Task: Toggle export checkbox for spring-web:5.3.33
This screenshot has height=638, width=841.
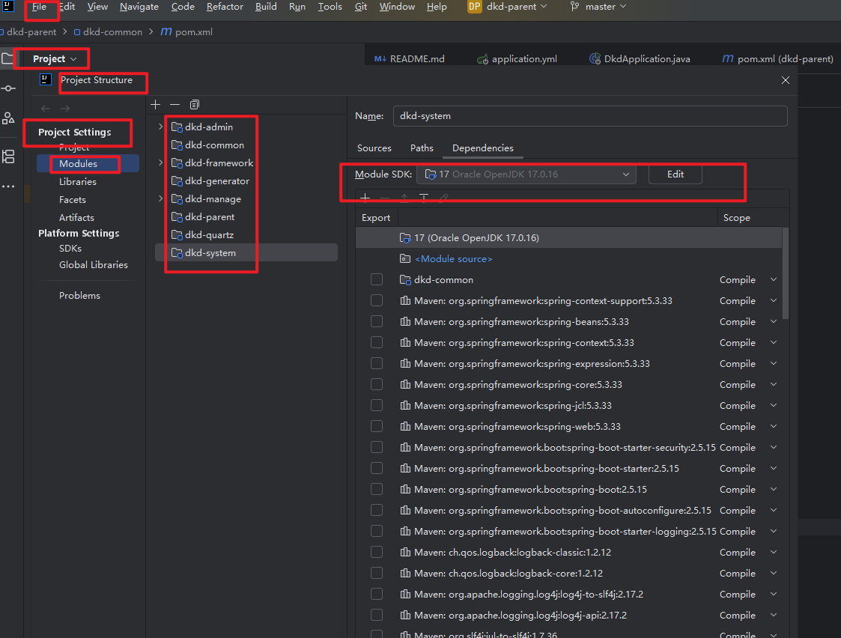Action: pyautogui.click(x=377, y=426)
